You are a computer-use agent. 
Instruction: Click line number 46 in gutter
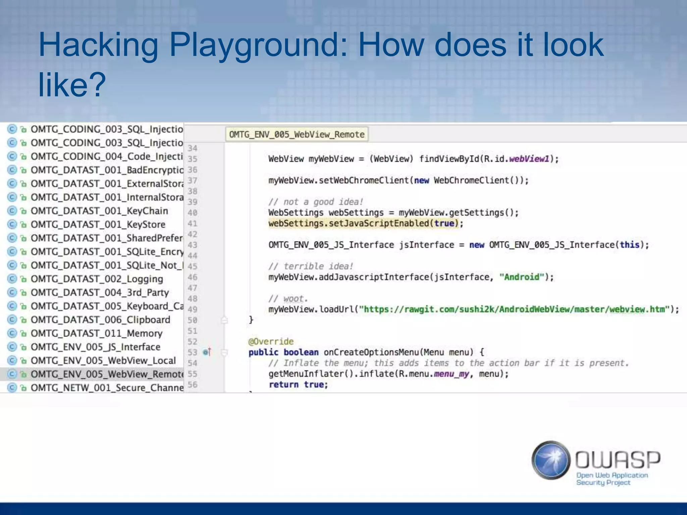coord(193,277)
